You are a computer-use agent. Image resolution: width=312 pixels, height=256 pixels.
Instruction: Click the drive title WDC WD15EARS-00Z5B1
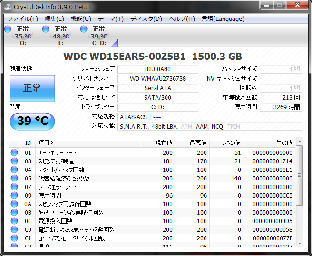[x=125, y=57]
